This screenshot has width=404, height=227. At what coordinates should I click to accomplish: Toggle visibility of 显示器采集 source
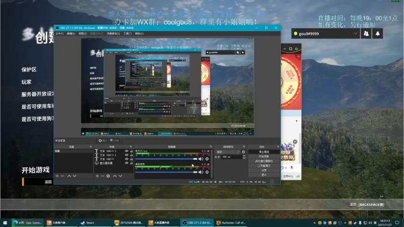click(127, 163)
